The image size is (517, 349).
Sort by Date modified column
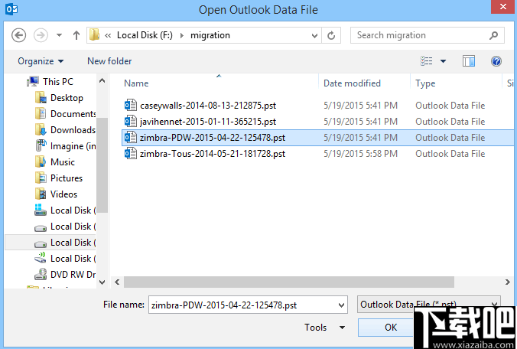coord(352,83)
